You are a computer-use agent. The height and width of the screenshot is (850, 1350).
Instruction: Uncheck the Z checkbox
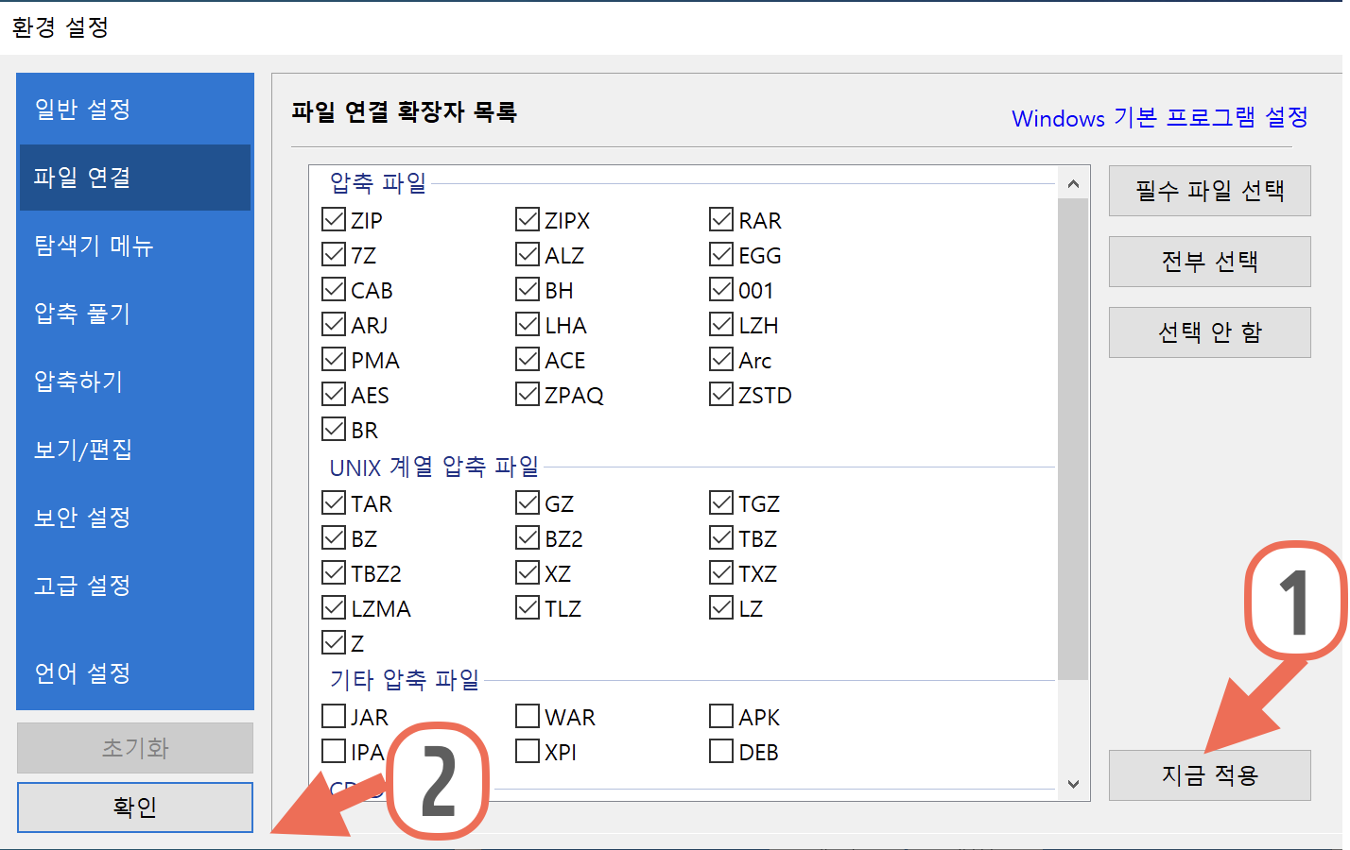pyautogui.click(x=334, y=643)
